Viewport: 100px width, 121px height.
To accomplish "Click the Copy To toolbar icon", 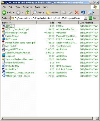I will tap(71, 13).
